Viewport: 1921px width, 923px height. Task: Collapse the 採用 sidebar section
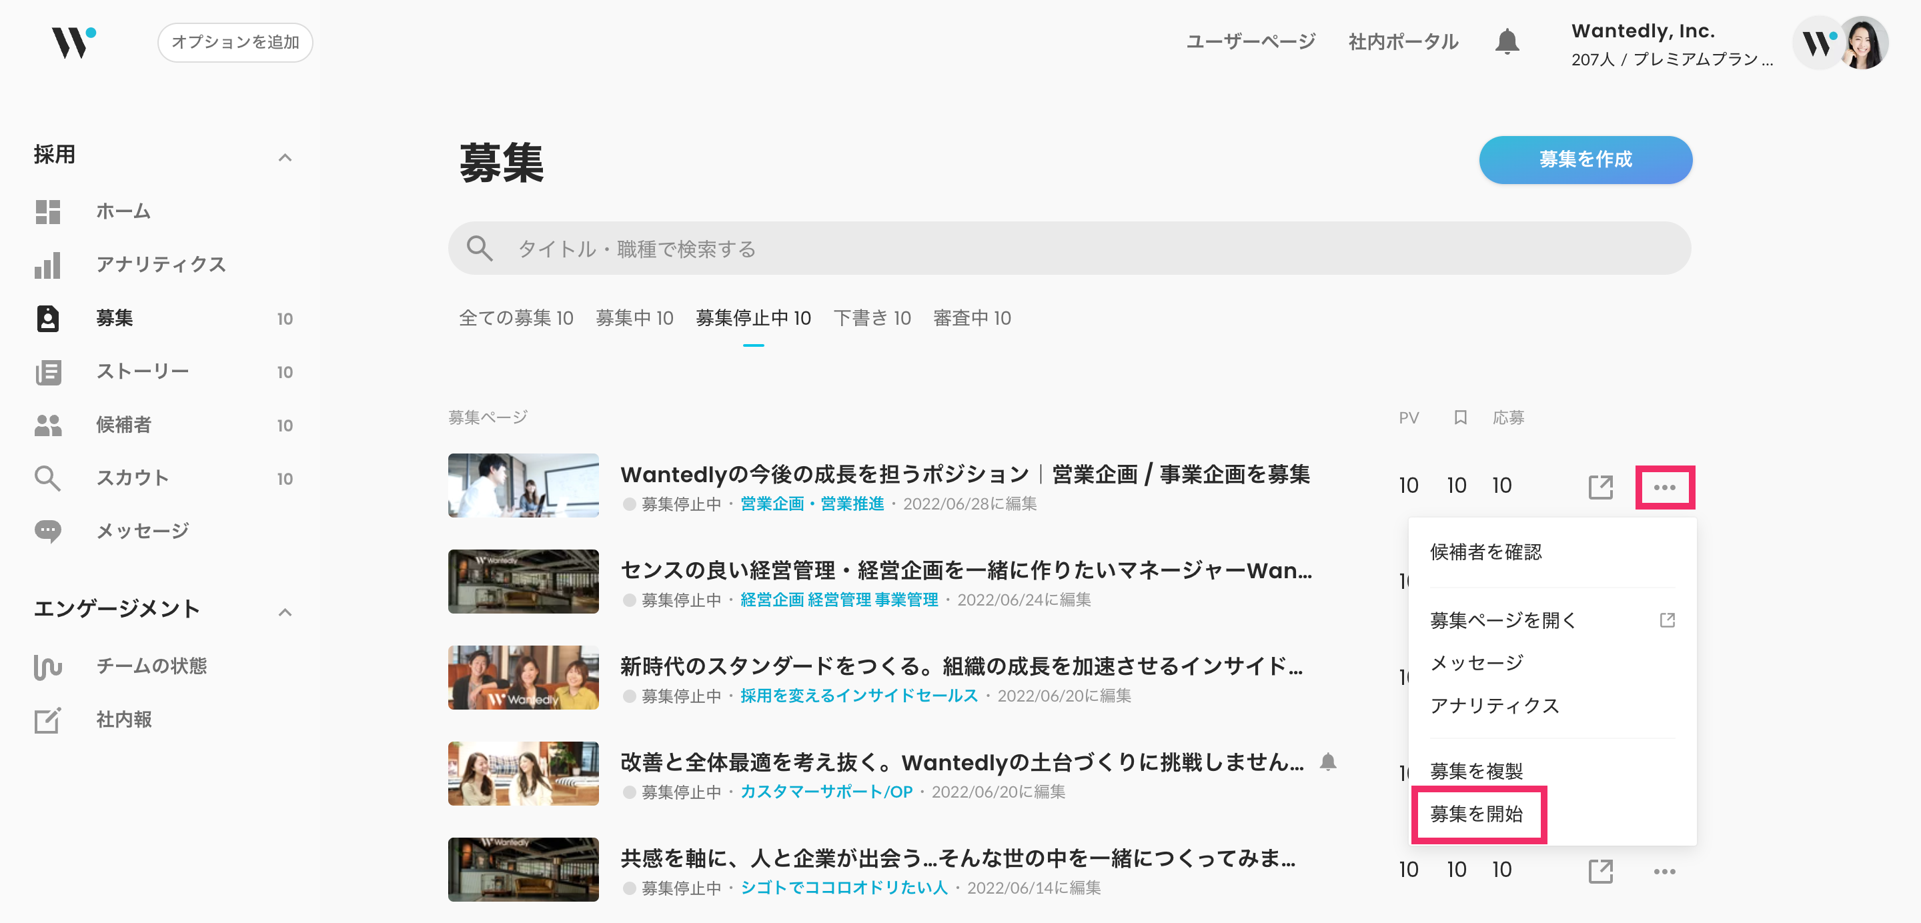tap(285, 157)
